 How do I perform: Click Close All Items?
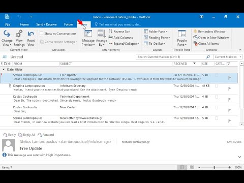point(206,44)
